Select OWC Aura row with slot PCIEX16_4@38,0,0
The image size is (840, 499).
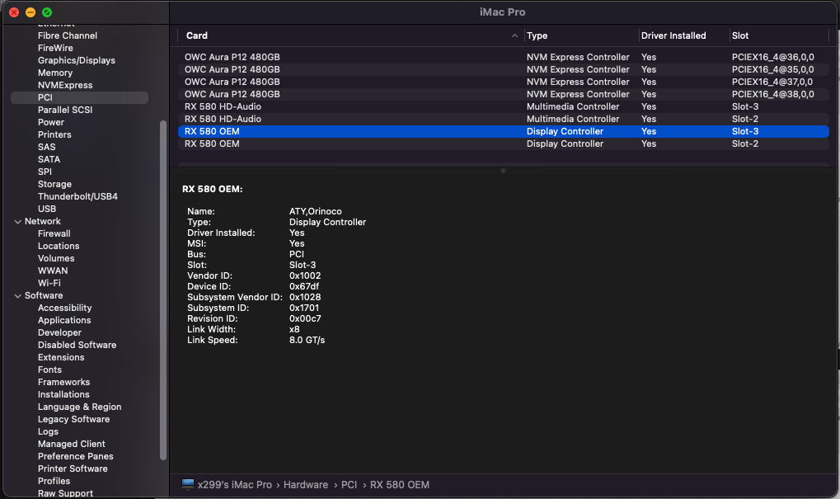pos(504,94)
